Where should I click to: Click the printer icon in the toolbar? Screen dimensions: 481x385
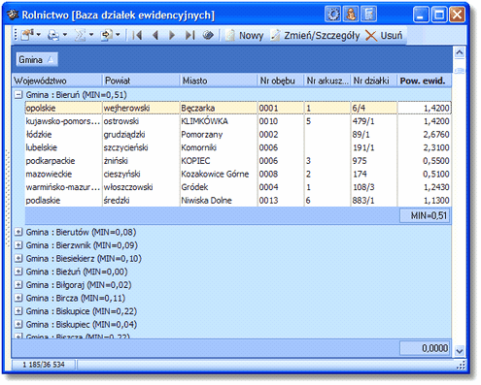[x=53, y=35]
